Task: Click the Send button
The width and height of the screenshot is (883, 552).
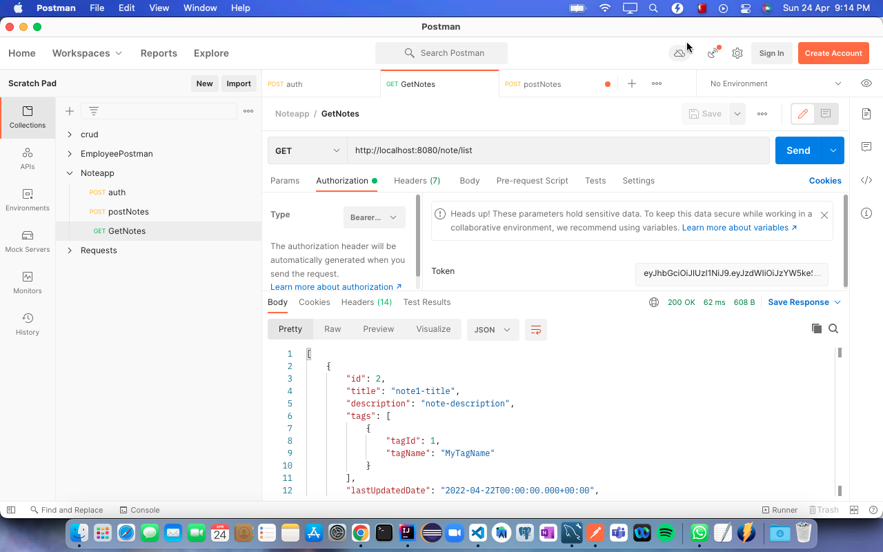Action: tap(799, 150)
